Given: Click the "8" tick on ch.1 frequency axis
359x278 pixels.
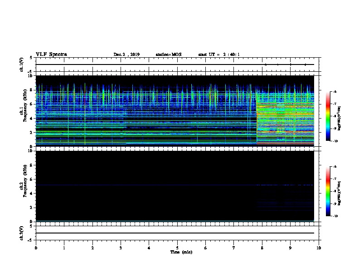Looking at the screenshot, I should (32, 90).
